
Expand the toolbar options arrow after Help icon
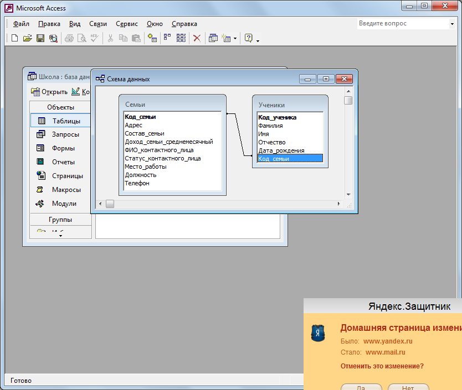coord(258,40)
